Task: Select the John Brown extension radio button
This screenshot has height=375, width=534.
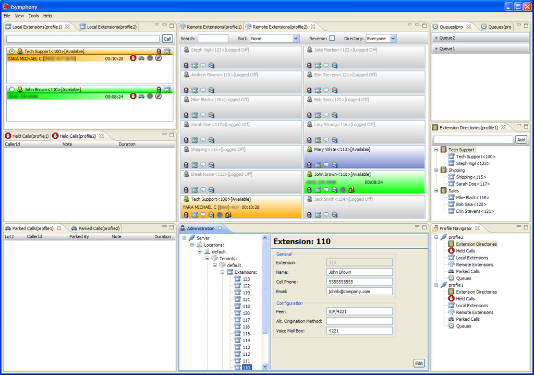Action: coord(12,90)
